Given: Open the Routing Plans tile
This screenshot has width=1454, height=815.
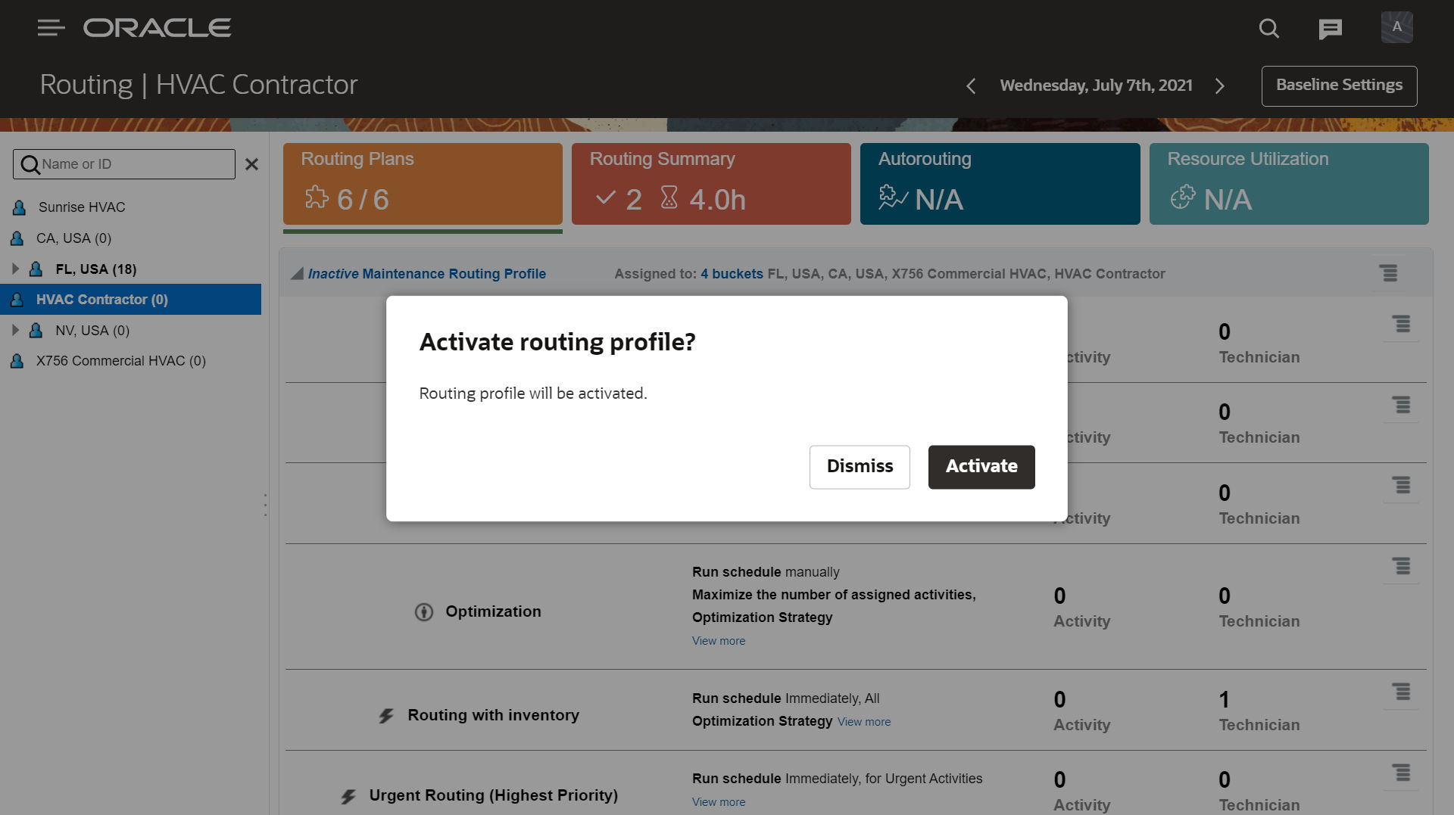Looking at the screenshot, I should [x=423, y=184].
